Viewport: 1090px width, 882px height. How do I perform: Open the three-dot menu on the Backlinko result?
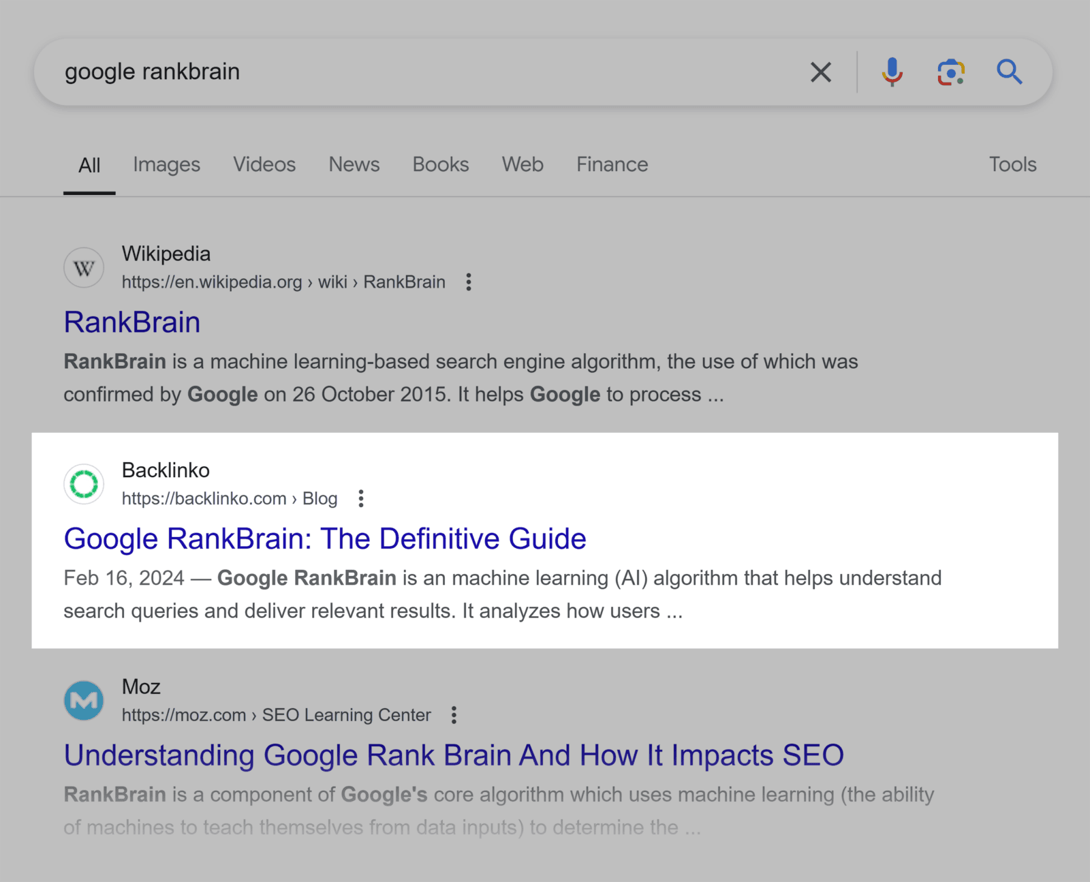pos(360,498)
